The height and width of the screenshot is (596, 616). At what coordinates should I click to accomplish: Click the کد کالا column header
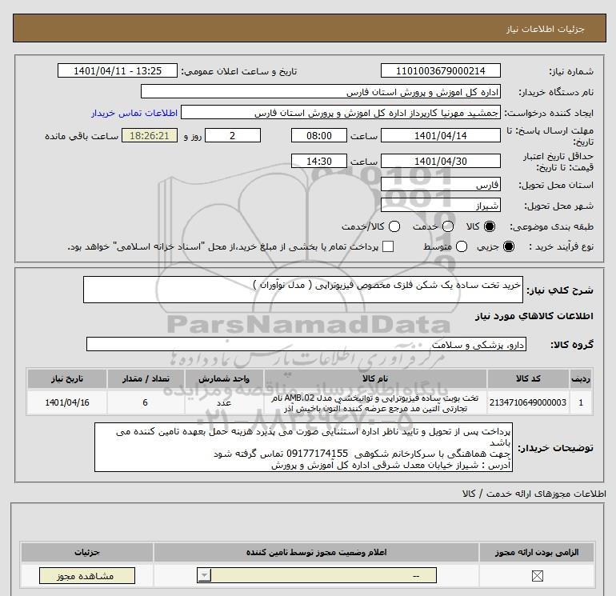528,378
